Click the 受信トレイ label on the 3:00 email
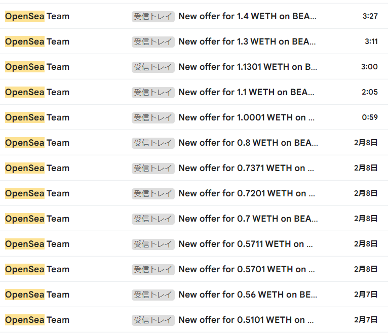The height and width of the screenshot is (334, 390). click(153, 67)
